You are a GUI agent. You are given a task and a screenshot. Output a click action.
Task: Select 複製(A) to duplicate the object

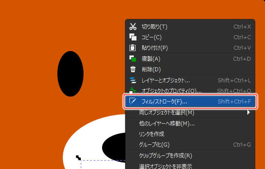pyautogui.click(x=190, y=59)
